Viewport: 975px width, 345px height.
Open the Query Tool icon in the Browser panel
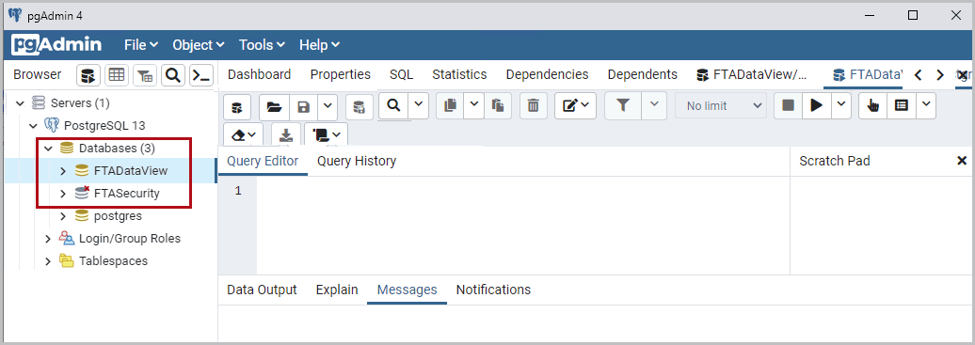point(201,75)
